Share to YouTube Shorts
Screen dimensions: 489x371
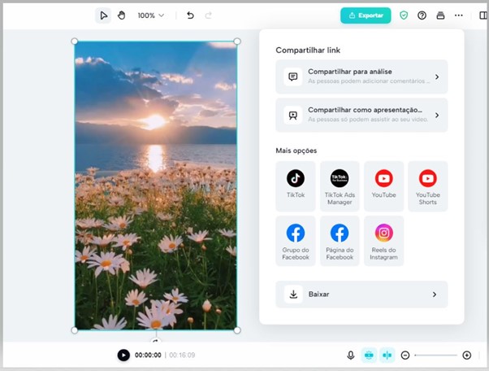[x=427, y=185]
